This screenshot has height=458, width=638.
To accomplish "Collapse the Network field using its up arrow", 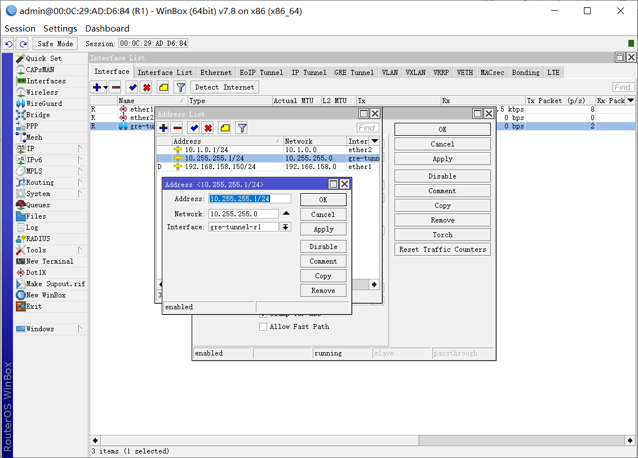I will click(x=286, y=214).
